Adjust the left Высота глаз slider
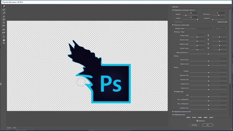The width and height of the screenshot is (233, 131). (x=197, y=41)
